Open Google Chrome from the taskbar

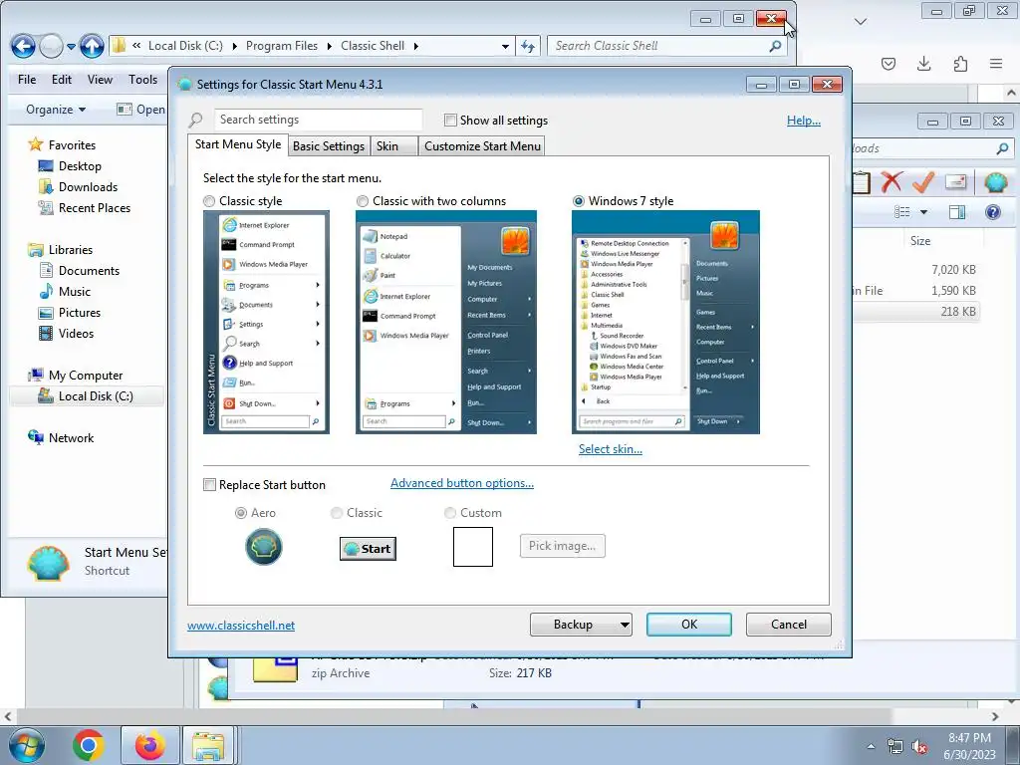(x=89, y=745)
